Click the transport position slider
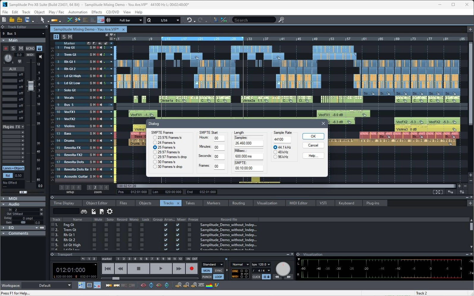The image size is (474, 296). (x=116, y=278)
